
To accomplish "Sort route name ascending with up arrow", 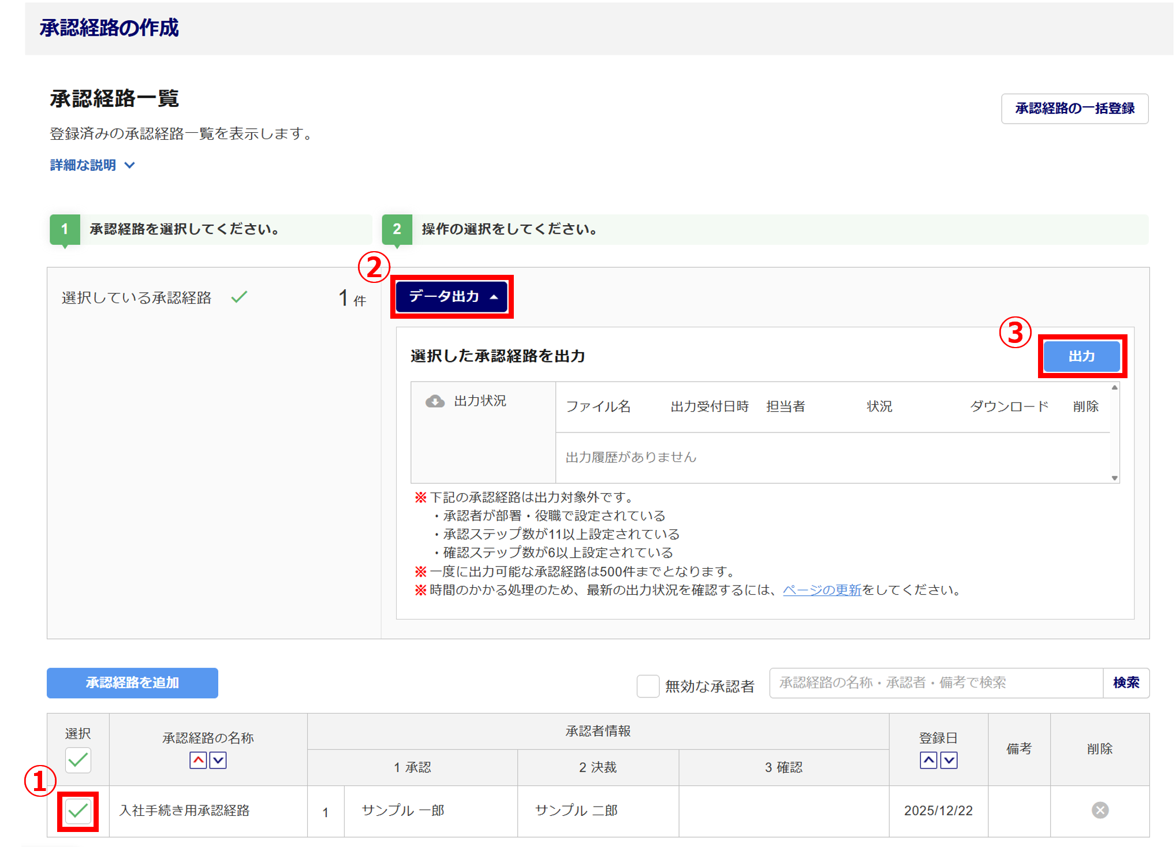I will click(198, 760).
